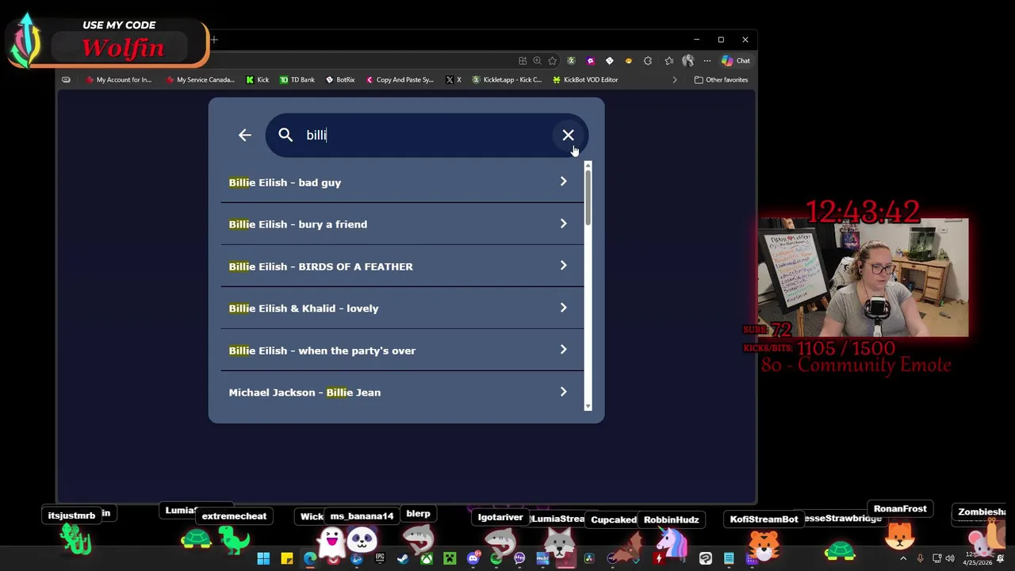This screenshot has width=1015, height=571.
Task: Open chevron on the 'bad guy' row
Action: pos(563,182)
